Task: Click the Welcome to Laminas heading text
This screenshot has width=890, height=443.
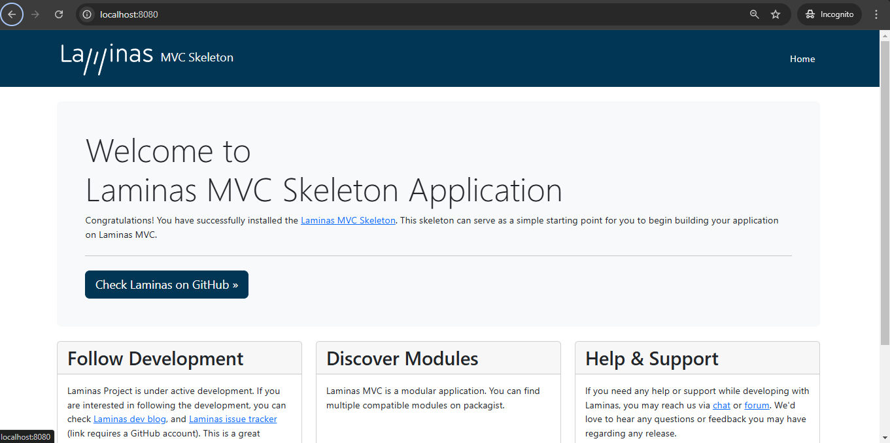Action: pos(324,171)
